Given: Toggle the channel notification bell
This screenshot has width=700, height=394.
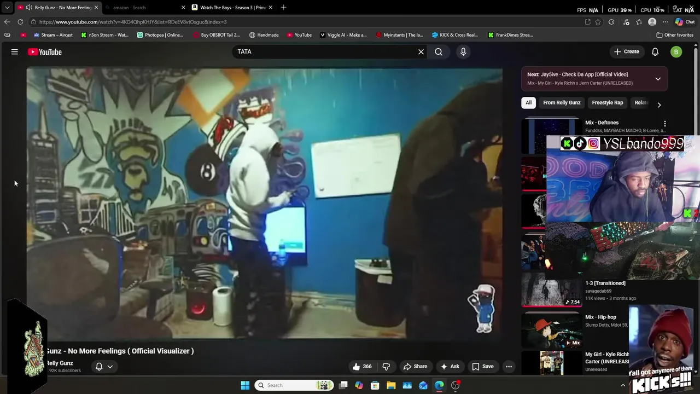Looking at the screenshot, I should click(x=99, y=367).
